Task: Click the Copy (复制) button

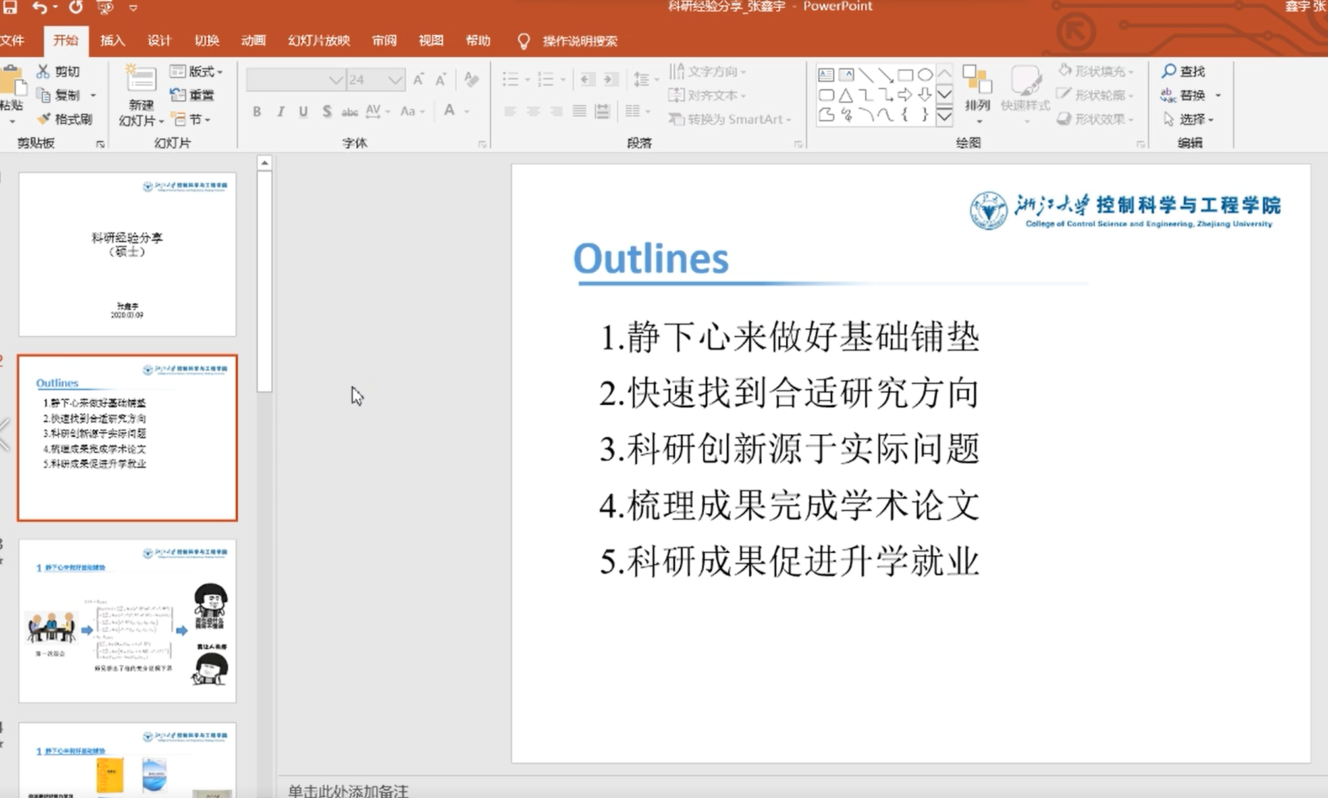Action: (59, 95)
